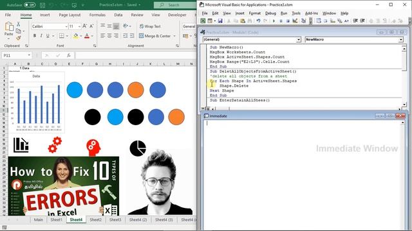Toggle Align Left in Alignment group
The width and height of the screenshot is (412, 231).
click(103, 36)
